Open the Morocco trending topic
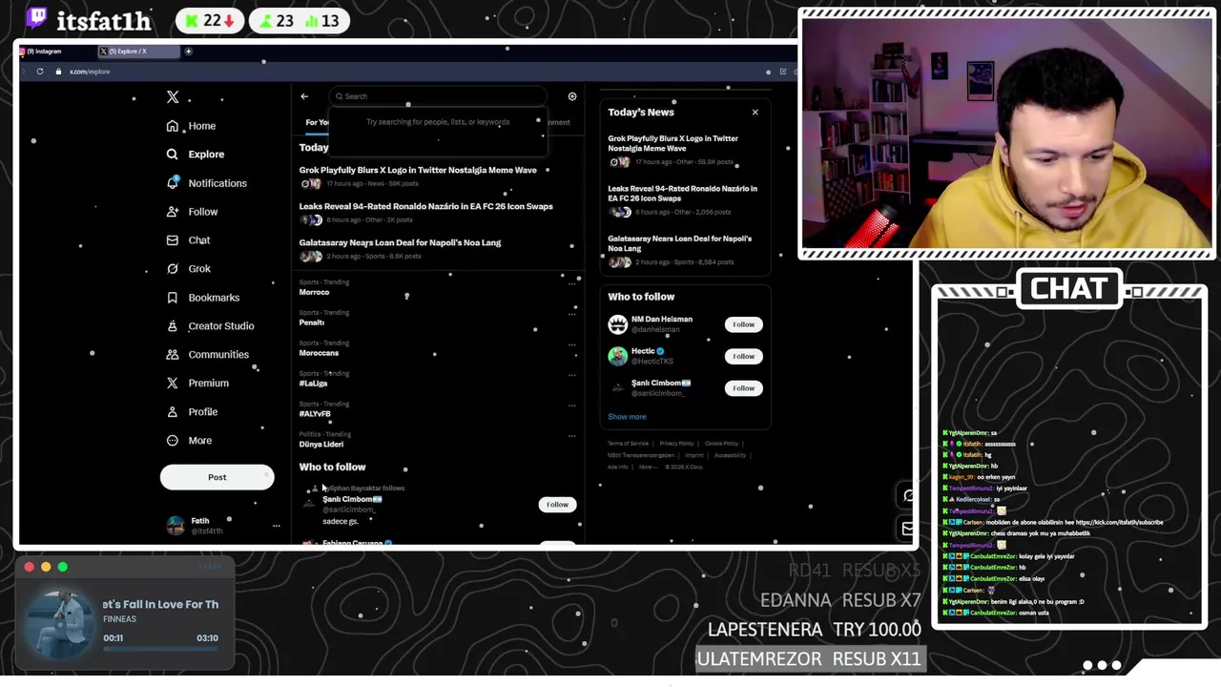This screenshot has height=687, width=1221. 314,293
